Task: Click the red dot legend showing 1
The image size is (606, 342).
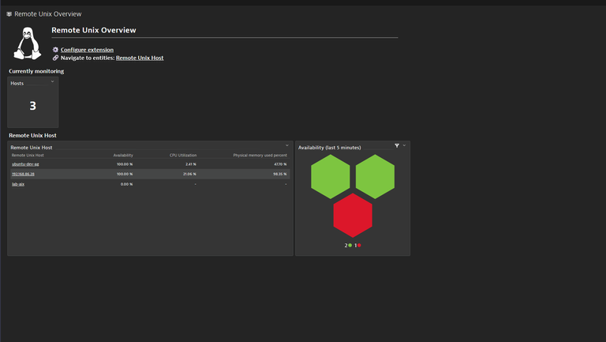Action: pyautogui.click(x=358, y=246)
